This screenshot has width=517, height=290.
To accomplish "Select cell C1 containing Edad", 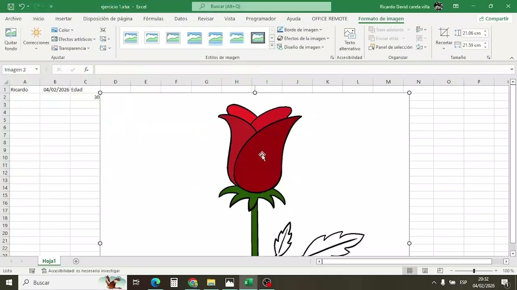I will pos(85,89).
